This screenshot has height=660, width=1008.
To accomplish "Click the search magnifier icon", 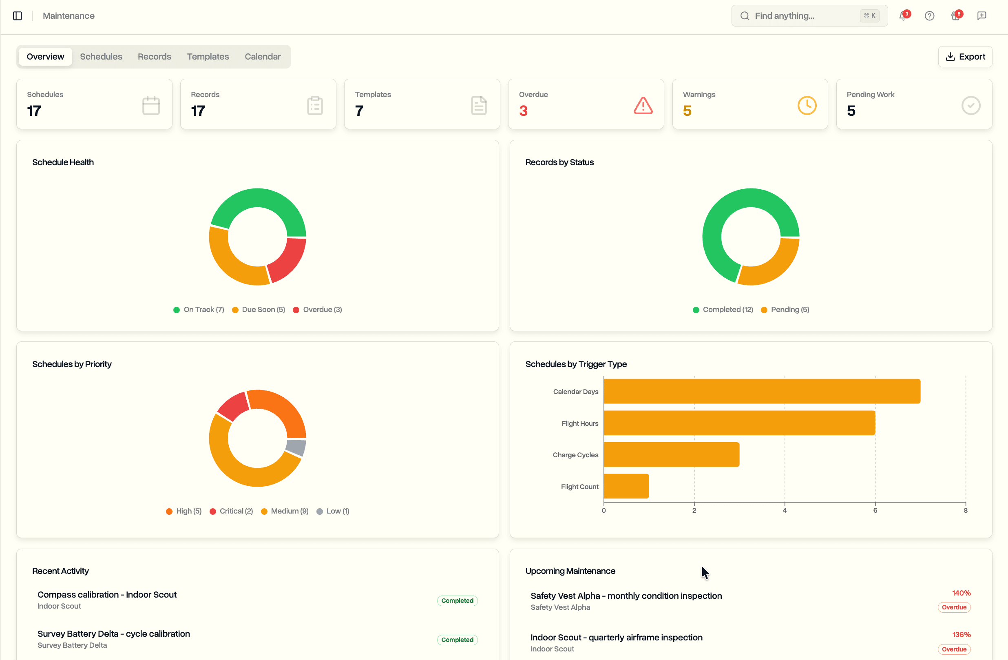I will 745,16.
